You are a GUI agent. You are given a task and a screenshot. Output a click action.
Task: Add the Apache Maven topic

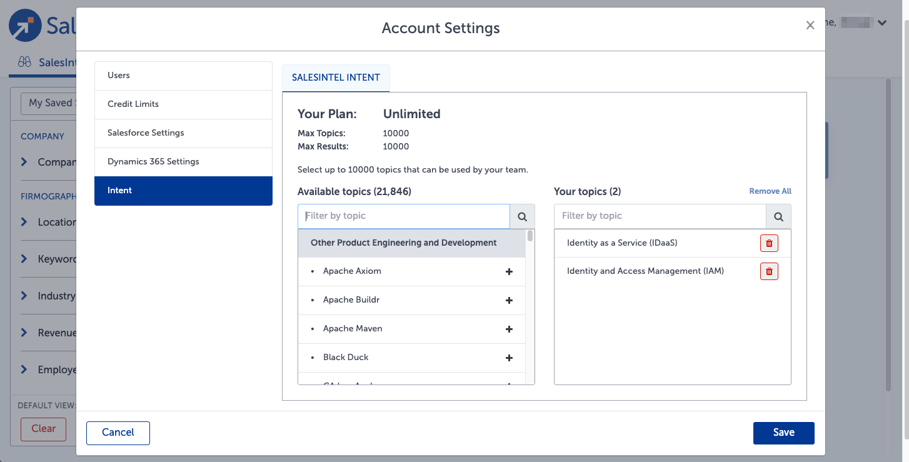point(509,329)
